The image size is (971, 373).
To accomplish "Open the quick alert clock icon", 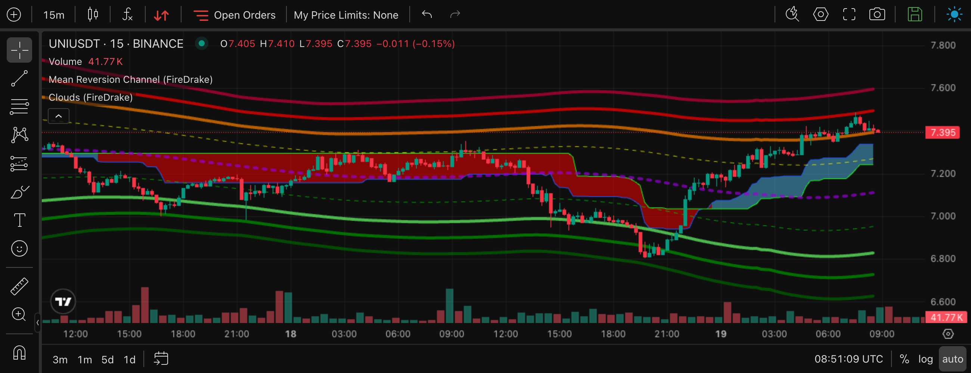I will coord(792,15).
